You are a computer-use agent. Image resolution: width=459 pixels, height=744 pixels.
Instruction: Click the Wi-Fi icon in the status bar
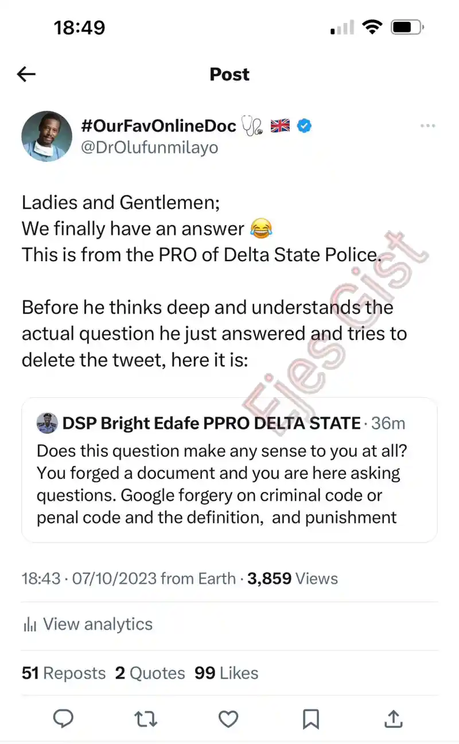pyautogui.click(x=372, y=26)
